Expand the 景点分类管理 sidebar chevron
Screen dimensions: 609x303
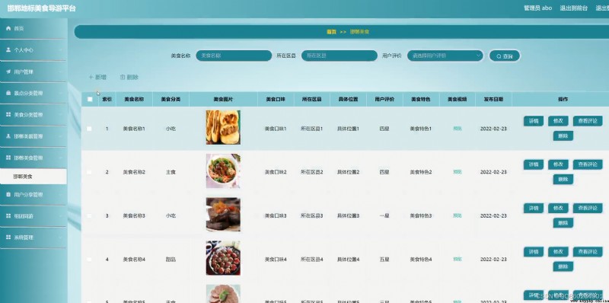(x=61, y=93)
